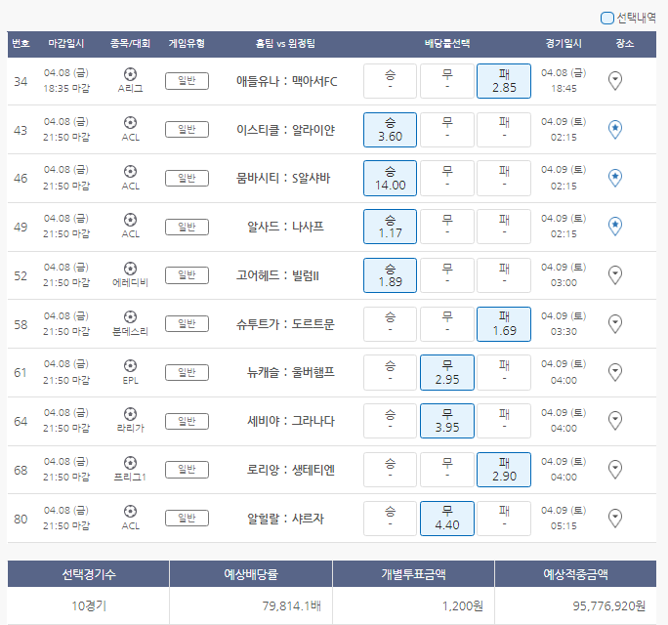Open venue pin for match 52
The width and height of the screenshot is (668, 625).
[x=614, y=275]
